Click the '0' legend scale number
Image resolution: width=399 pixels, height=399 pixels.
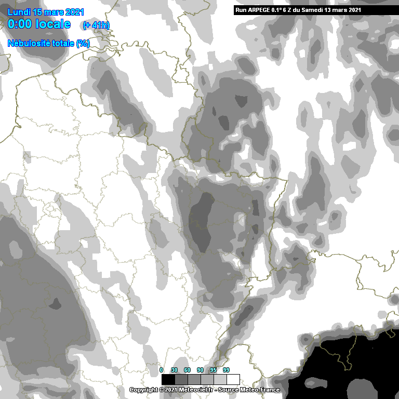click(x=161, y=370)
